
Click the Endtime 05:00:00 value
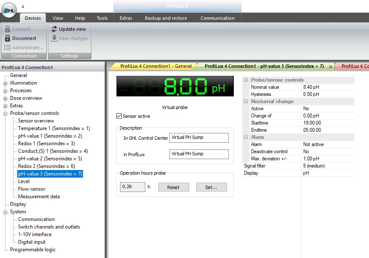[x=328, y=130]
